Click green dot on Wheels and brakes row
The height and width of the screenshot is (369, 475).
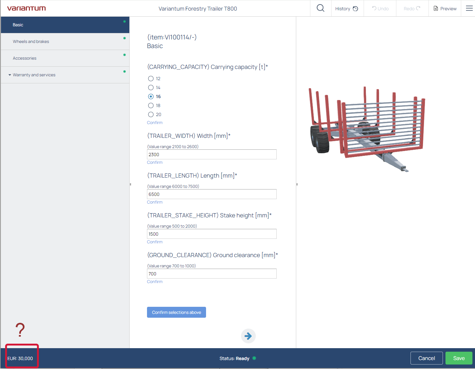point(125,38)
